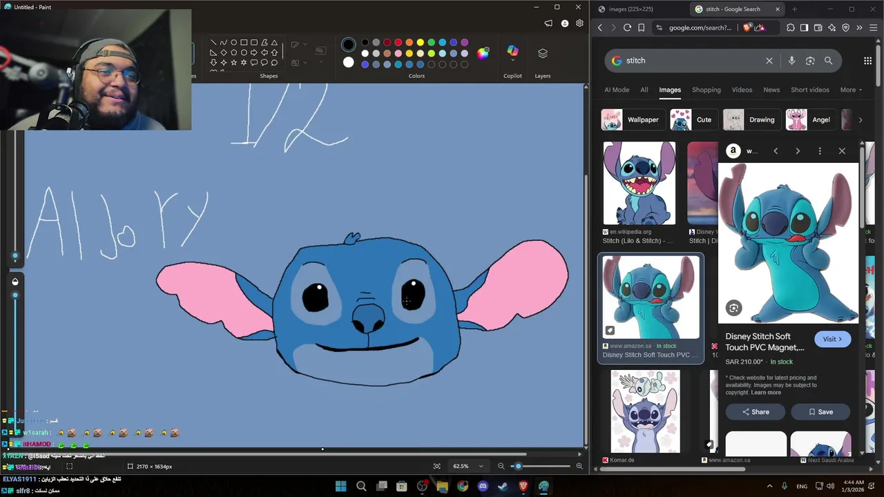Image resolution: width=884 pixels, height=497 pixels.
Task: Show hidden system tray icons
Action: click(x=769, y=486)
